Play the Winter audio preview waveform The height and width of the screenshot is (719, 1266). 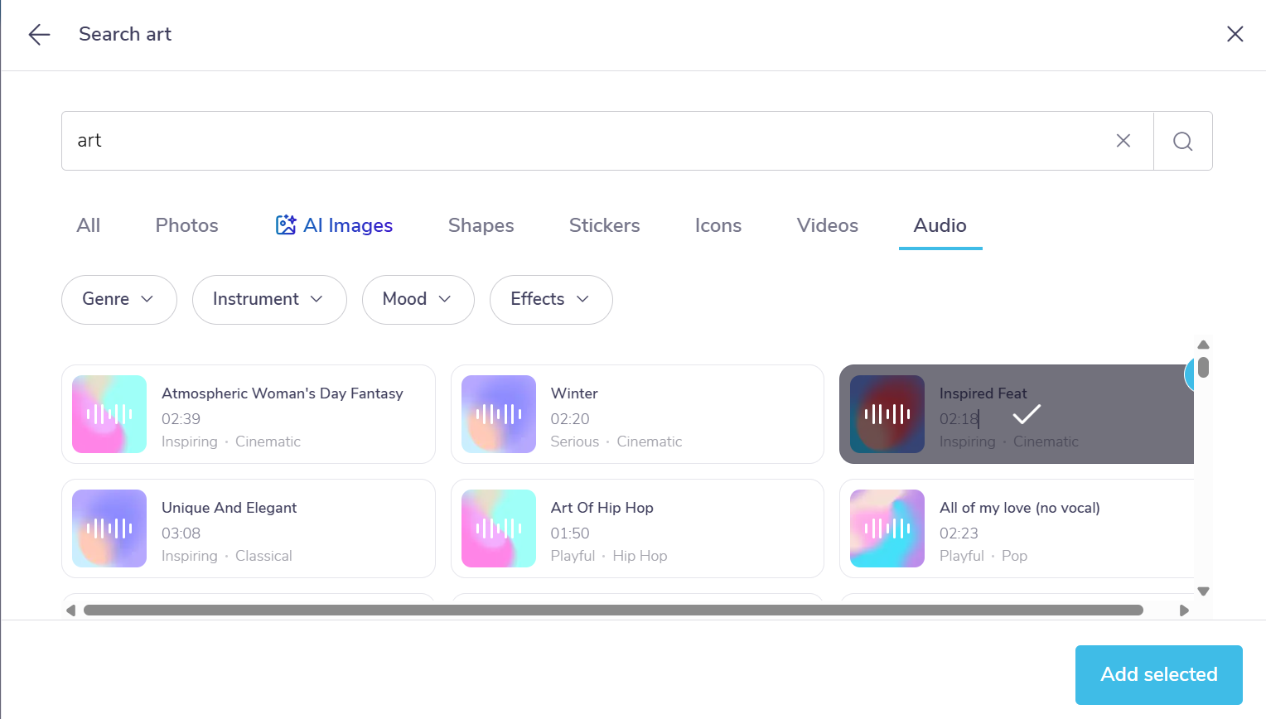(x=498, y=414)
